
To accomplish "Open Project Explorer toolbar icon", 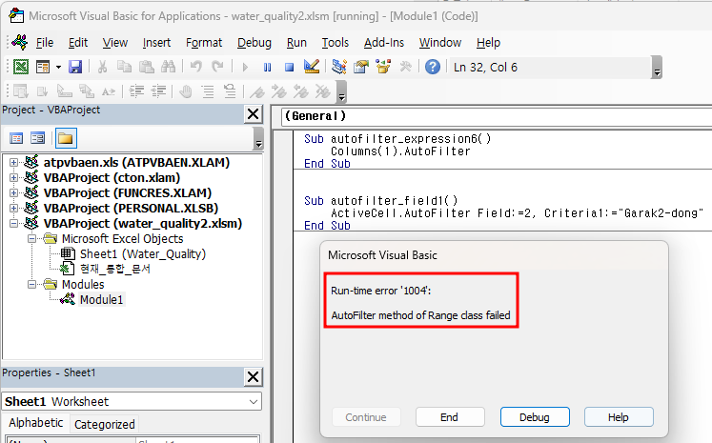I will pos(338,68).
